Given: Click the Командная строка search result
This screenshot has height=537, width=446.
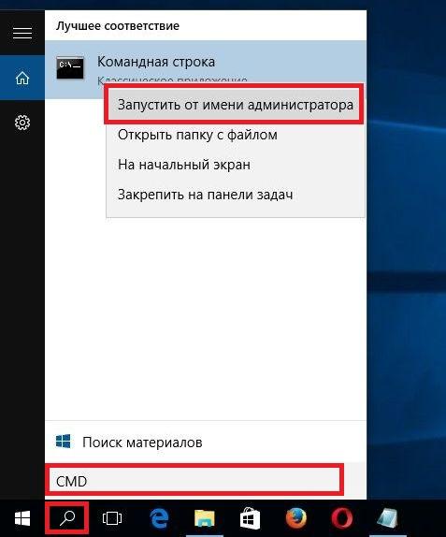Looking at the screenshot, I should (x=156, y=62).
